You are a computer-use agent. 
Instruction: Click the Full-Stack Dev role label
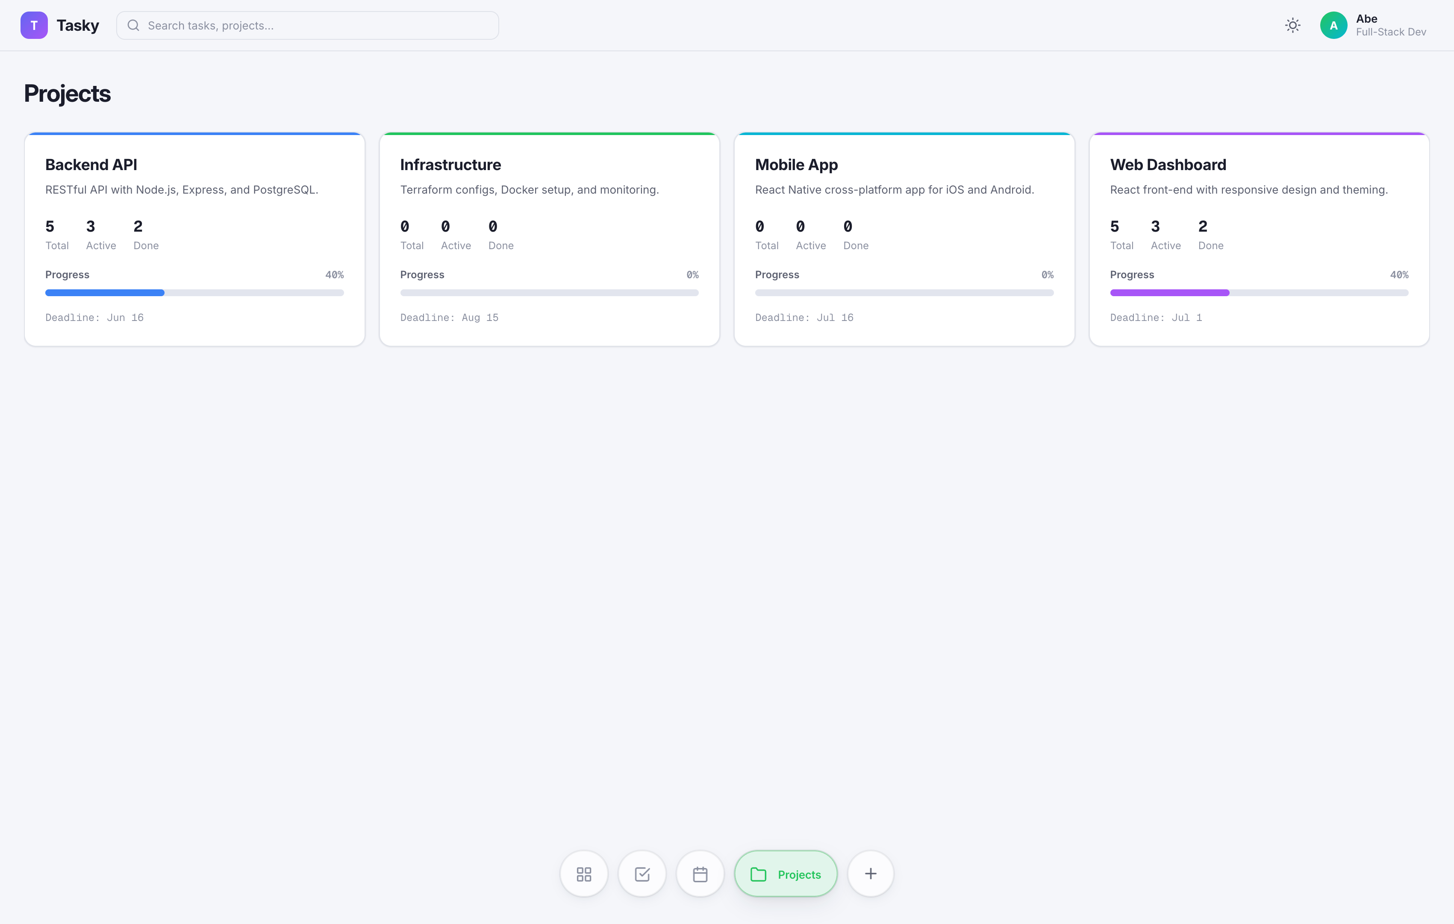coord(1391,32)
